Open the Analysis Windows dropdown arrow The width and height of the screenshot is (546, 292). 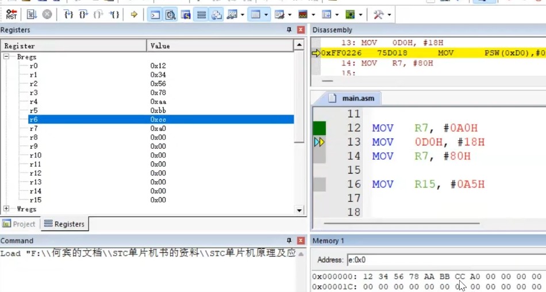[313, 14]
